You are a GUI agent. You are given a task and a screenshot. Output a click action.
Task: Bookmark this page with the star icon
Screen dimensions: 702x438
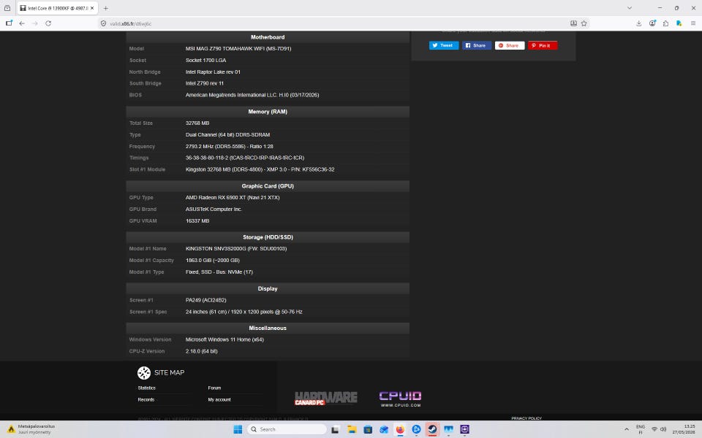click(584, 23)
